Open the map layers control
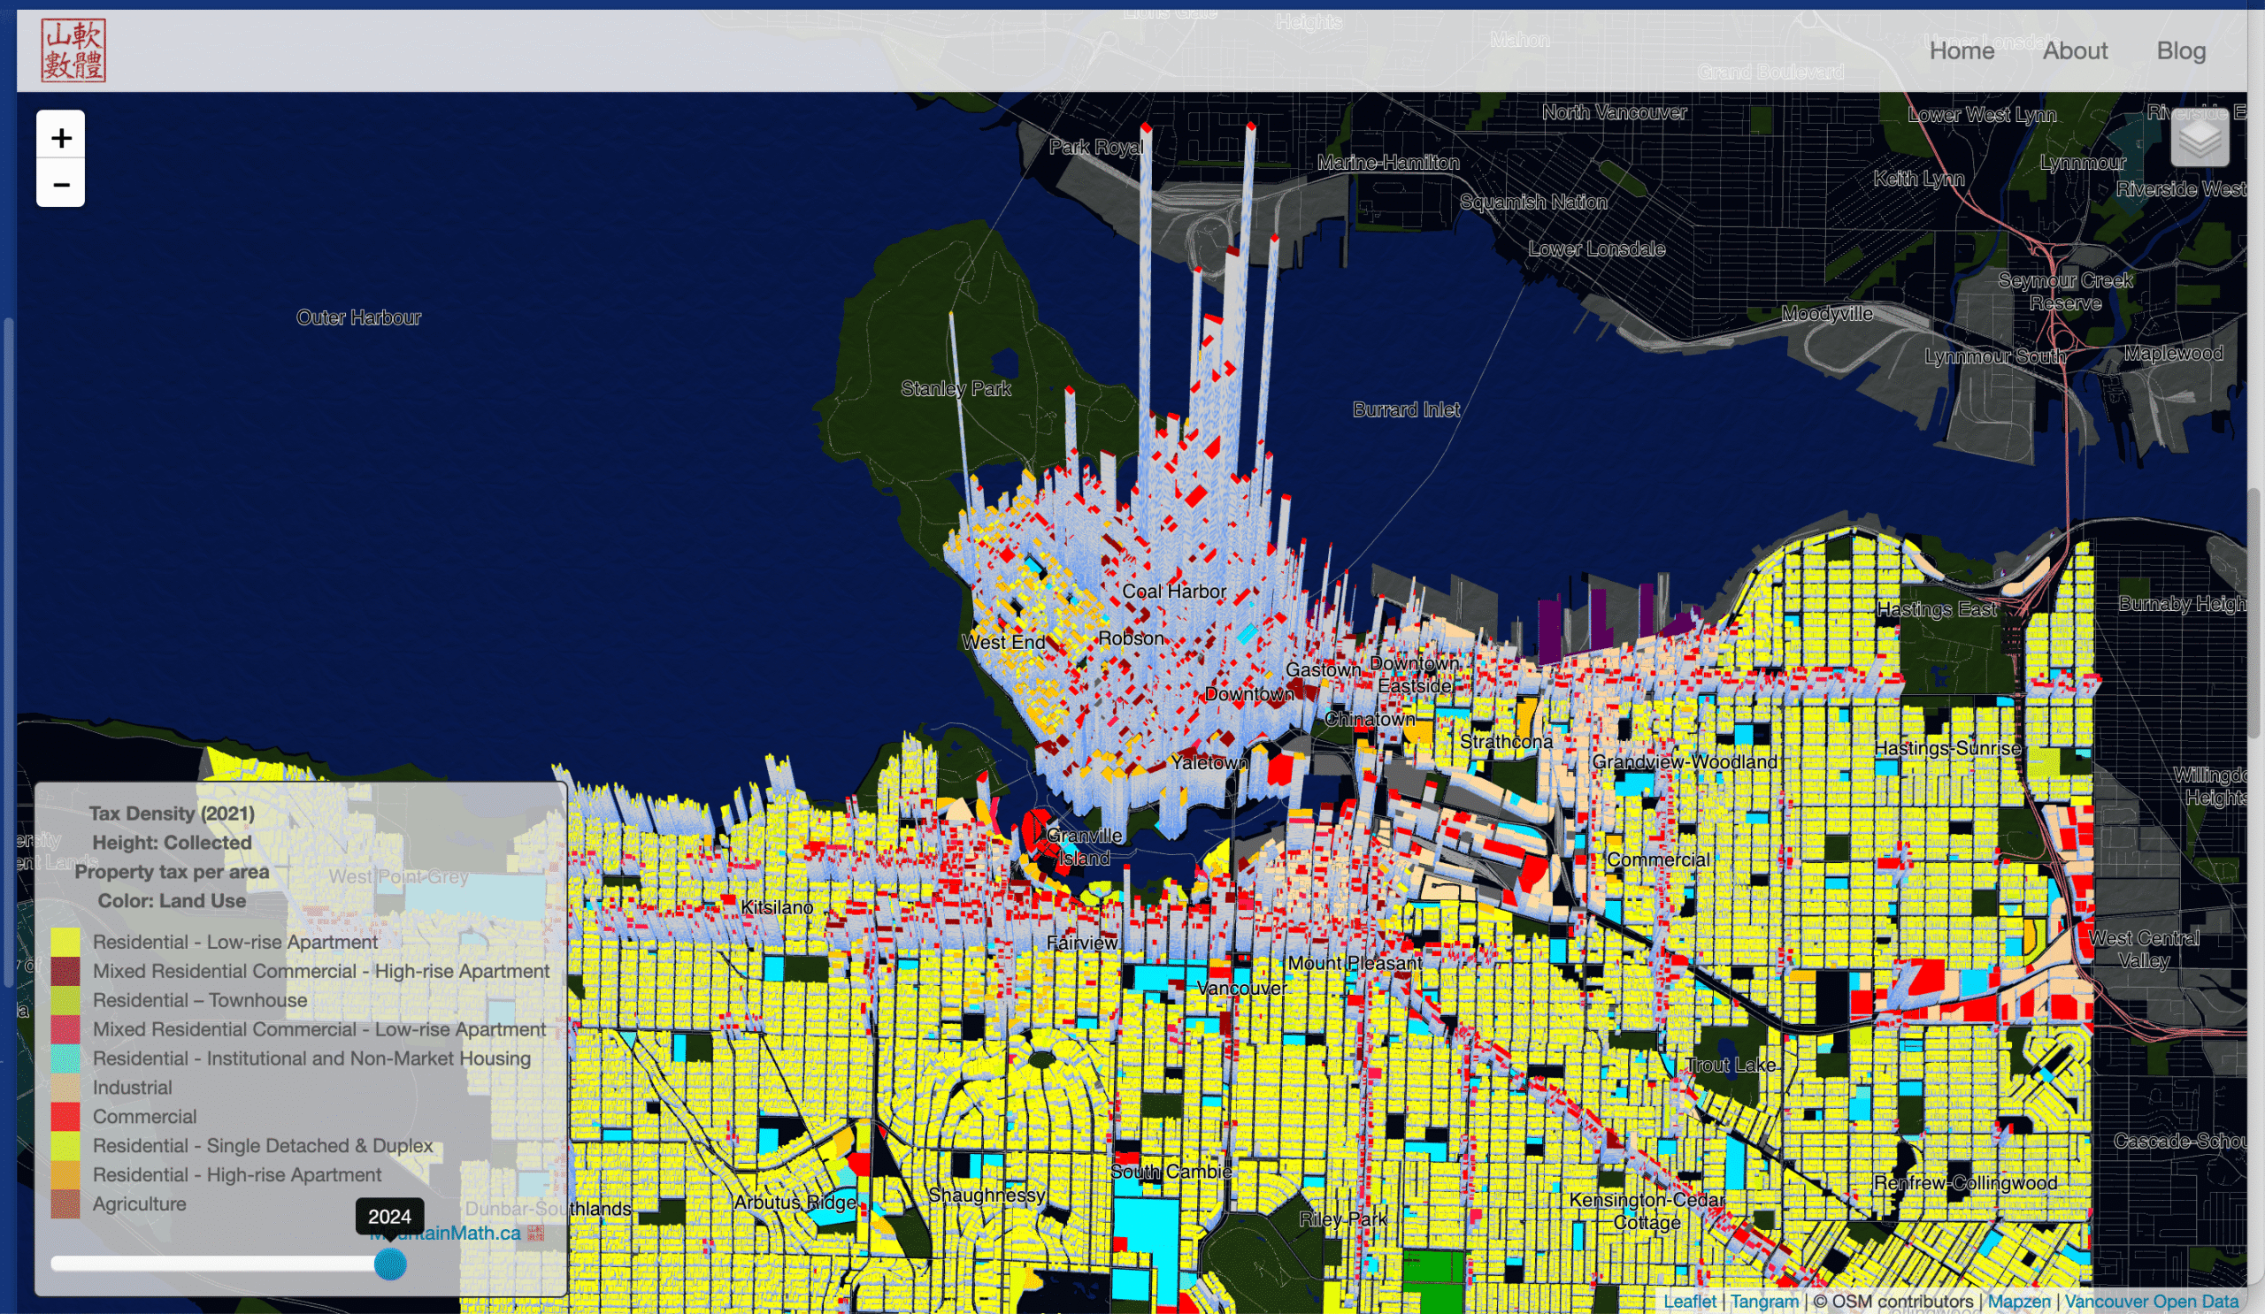 coord(2199,138)
